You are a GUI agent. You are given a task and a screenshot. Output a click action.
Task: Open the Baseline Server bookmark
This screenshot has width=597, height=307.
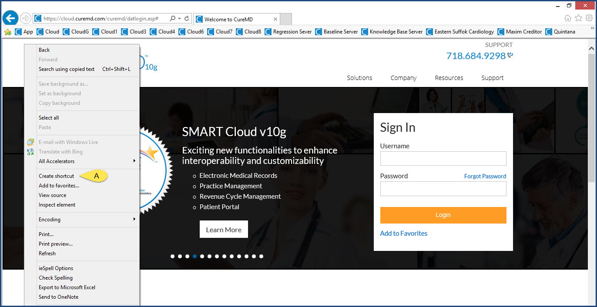coord(340,31)
